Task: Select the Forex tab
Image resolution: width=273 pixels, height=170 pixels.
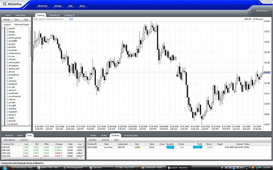Action: click(x=30, y=136)
